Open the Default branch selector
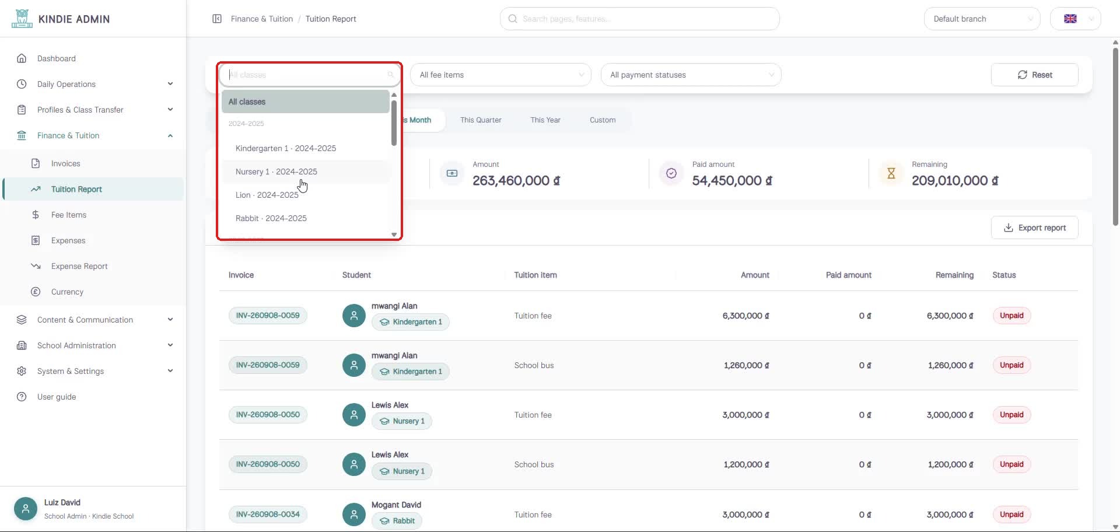Screen dimensions: 1120x532 click(982, 19)
